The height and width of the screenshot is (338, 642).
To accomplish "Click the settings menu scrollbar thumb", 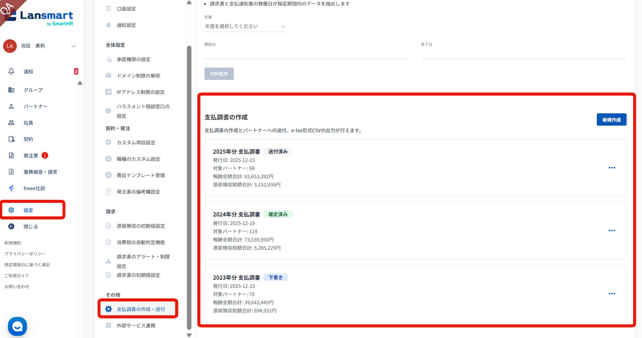I will pos(189,188).
